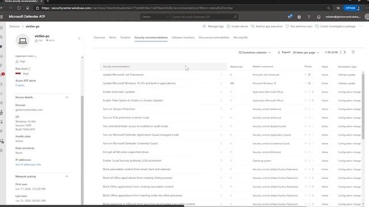Click the Isolate device action
This screenshot has width=369, height=207.
(237, 26)
